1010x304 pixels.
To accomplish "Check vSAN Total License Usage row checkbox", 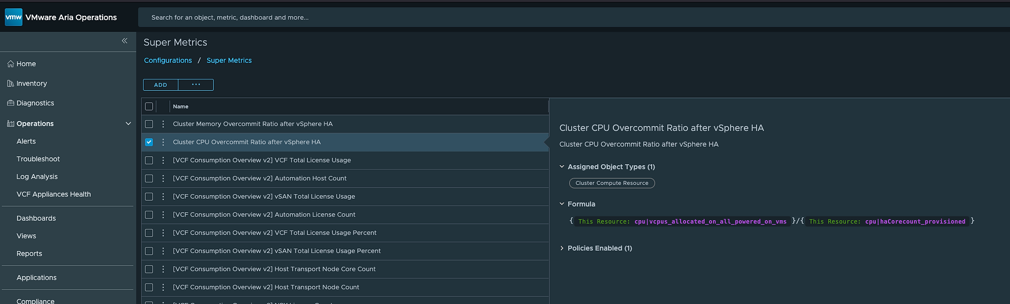I will [149, 197].
